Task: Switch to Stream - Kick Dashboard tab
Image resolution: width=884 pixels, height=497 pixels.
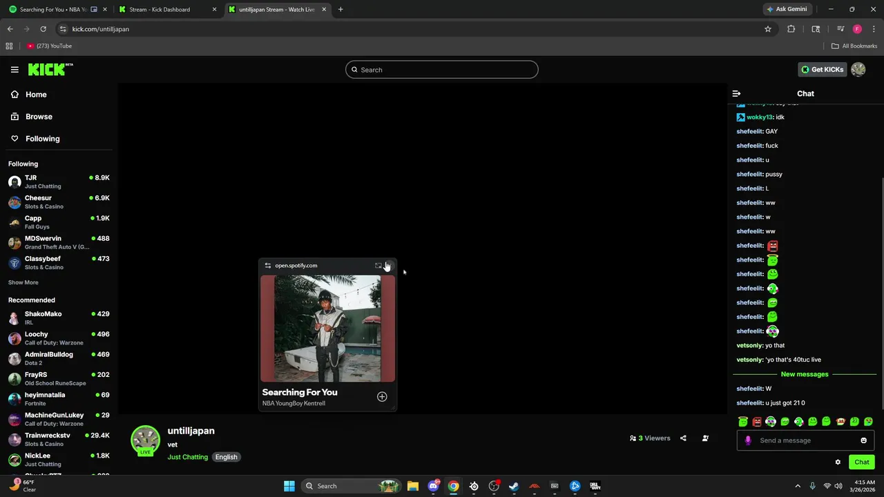Action: [168, 10]
